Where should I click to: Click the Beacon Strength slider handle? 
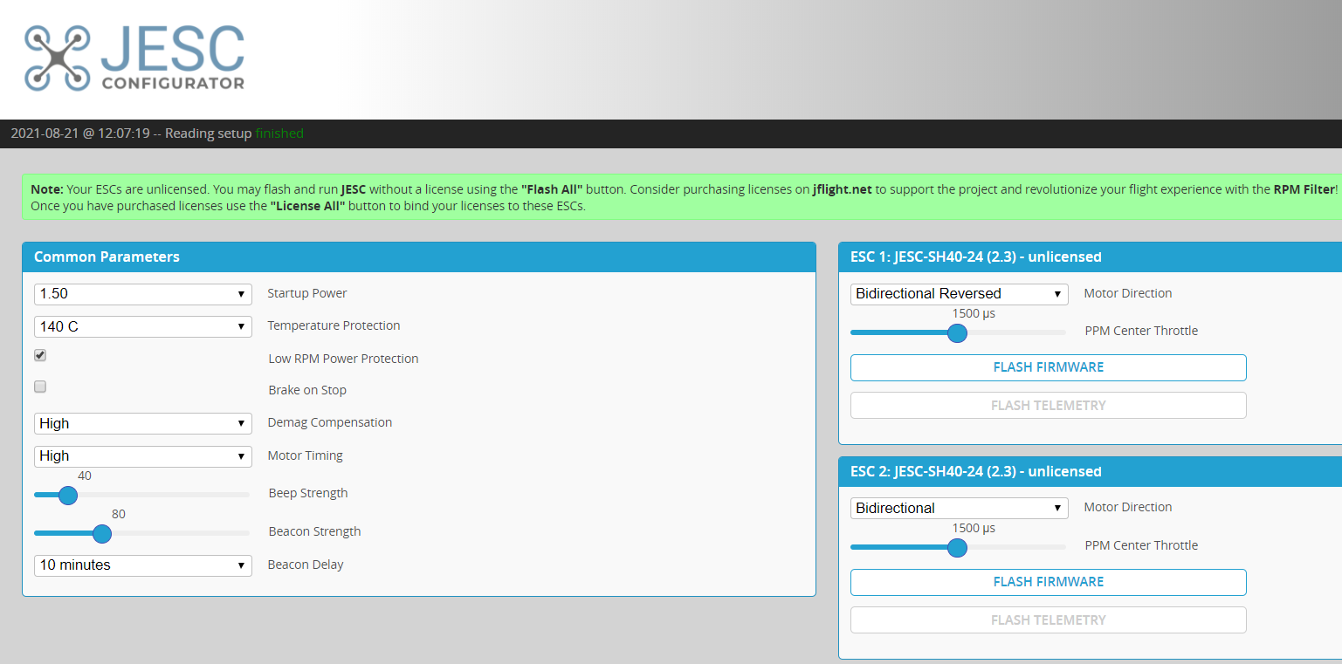pyautogui.click(x=102, y=534)
